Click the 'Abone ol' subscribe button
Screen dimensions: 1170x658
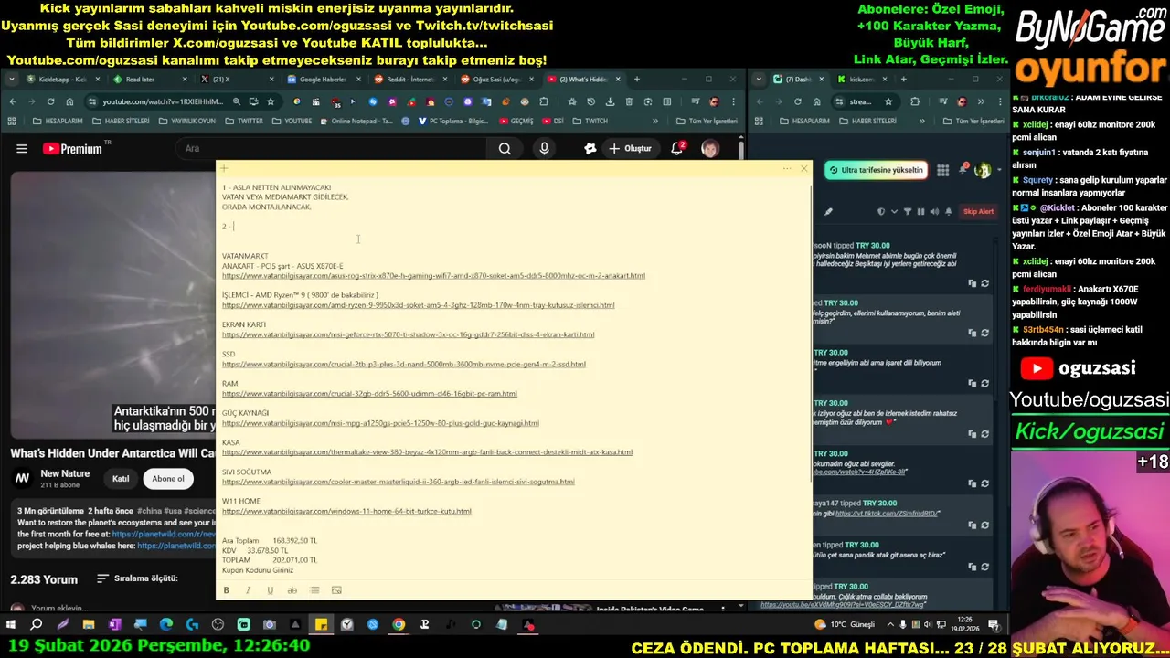pos(168,479)
